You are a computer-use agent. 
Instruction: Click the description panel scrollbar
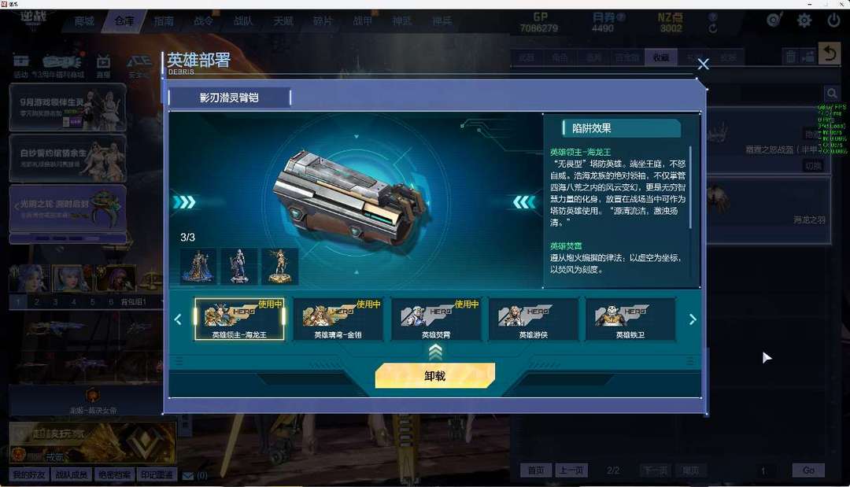tap(690, 187)
